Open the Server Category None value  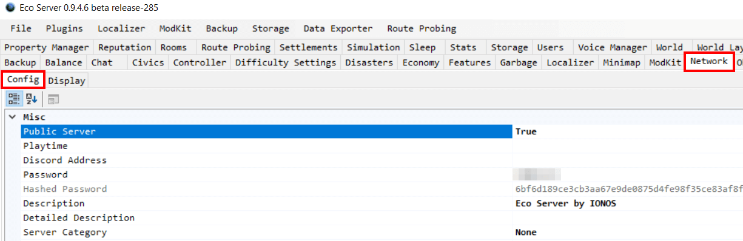[x=628, y=233]
